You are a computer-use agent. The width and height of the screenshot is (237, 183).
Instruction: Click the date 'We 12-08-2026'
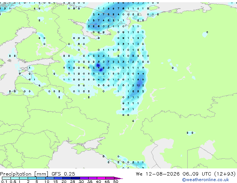point(158,174)
